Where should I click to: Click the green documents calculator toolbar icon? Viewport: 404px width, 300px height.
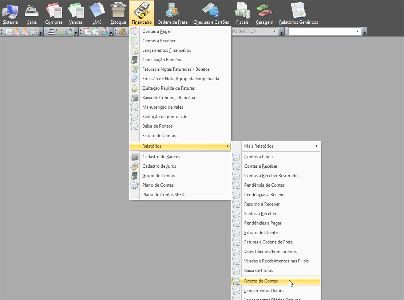click(x=96, y=31)
